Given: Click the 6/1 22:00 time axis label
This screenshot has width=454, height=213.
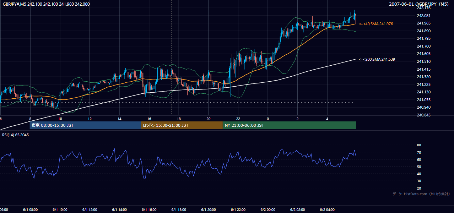Looking at the screenshot, I should pos(238,210).
